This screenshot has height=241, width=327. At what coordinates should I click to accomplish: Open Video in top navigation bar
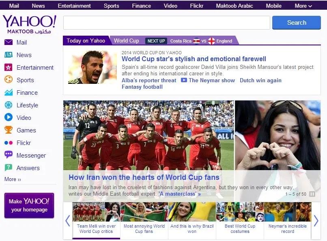pos(170,6)
